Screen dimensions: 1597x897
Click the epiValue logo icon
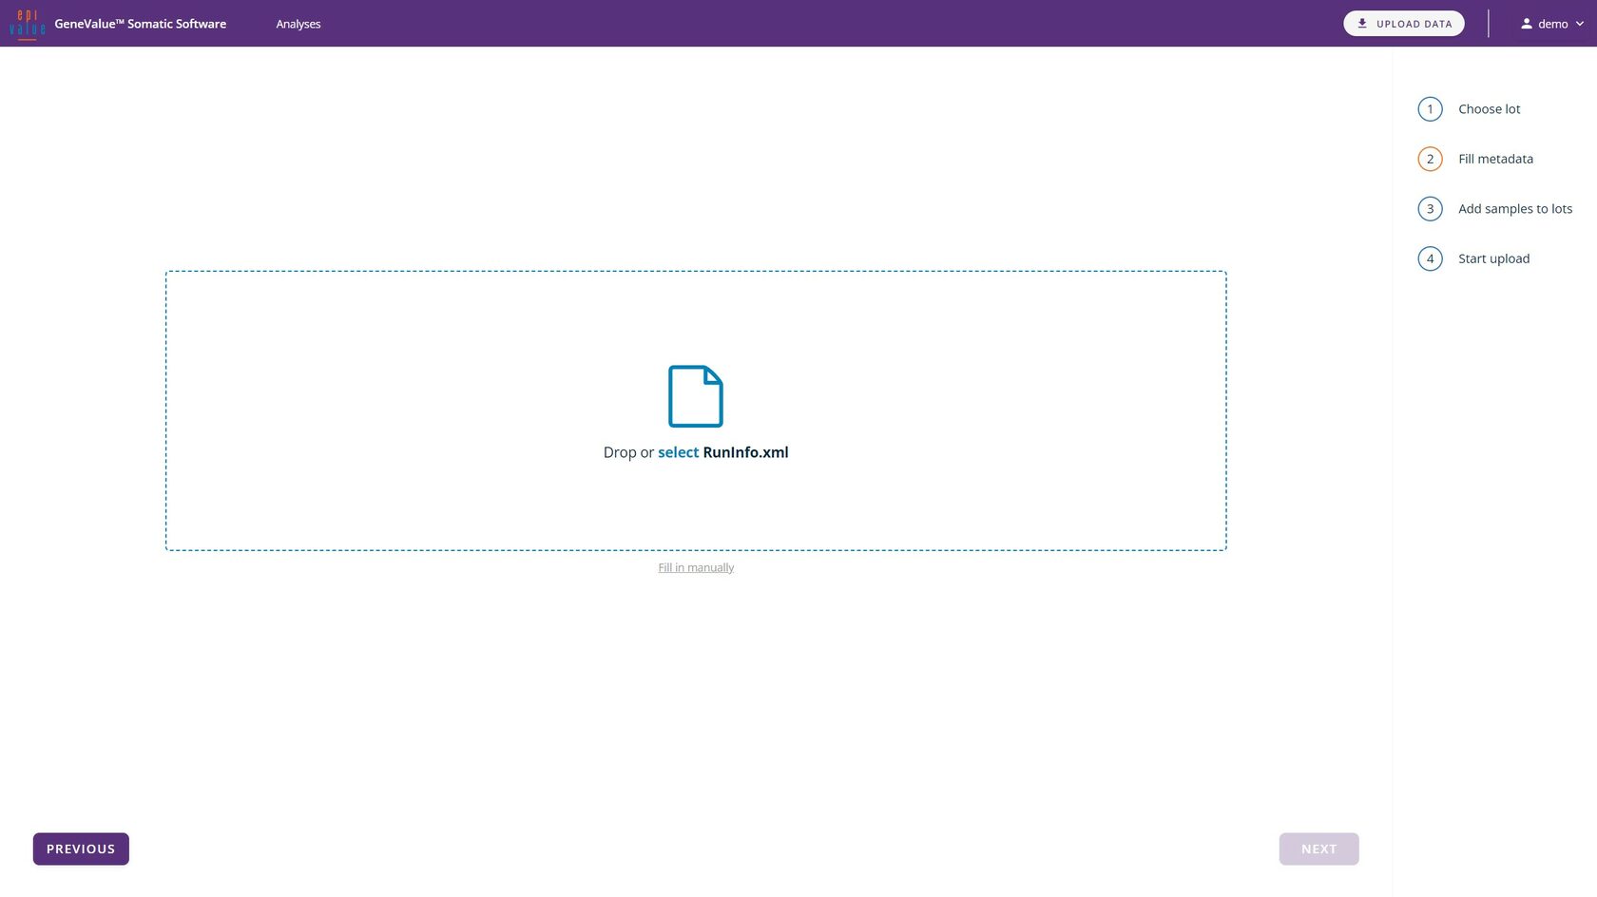tap(27, 24)
